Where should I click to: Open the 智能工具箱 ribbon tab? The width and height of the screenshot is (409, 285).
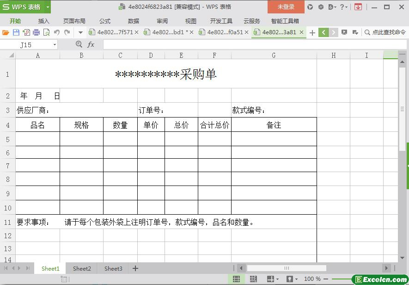pos(285,21)
